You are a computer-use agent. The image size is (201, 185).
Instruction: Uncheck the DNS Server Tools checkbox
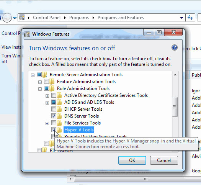click(54, 116)
